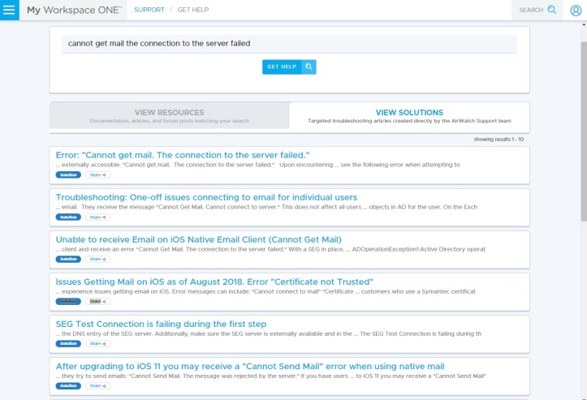Viewport: 587px width, 400px height.
Task: Open the hamburger navigation menu
Action: (x=10, y=10)
